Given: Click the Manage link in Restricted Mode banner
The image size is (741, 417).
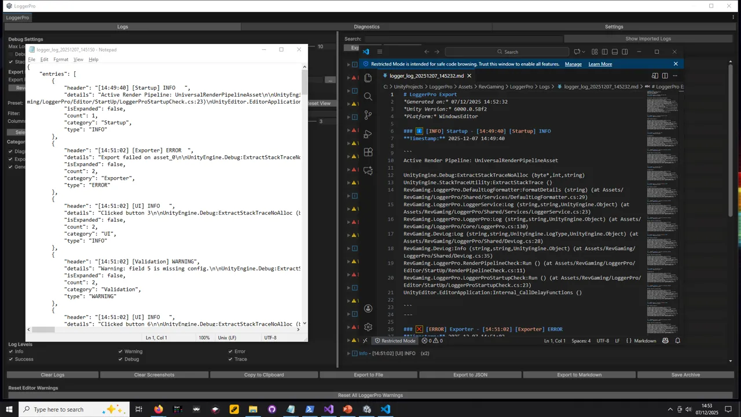Looking at the screenshot, I should coord(573,64).
